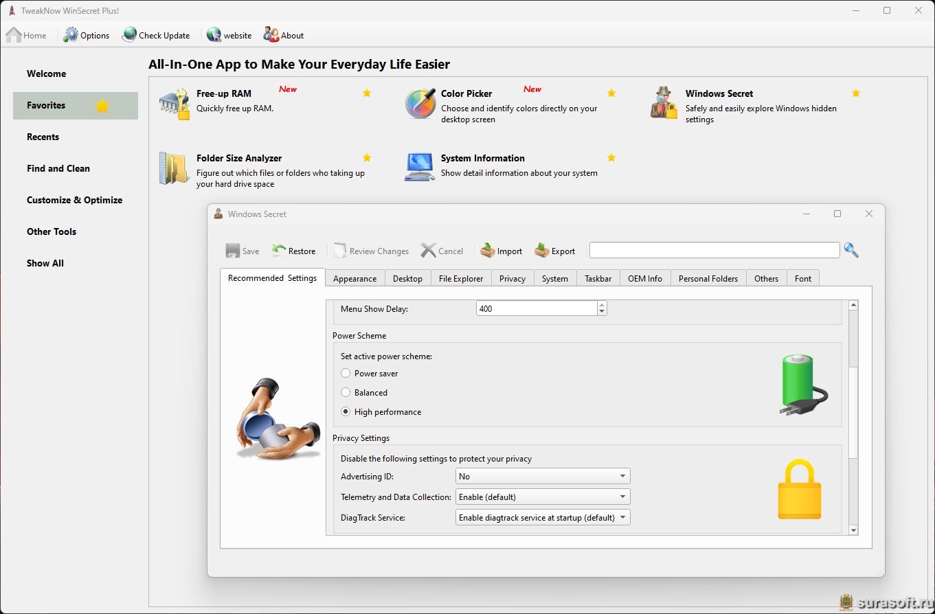Click Save disk icon in Windows Secret
This screenshot has height=614, width=935.
[x=233, y=251]
